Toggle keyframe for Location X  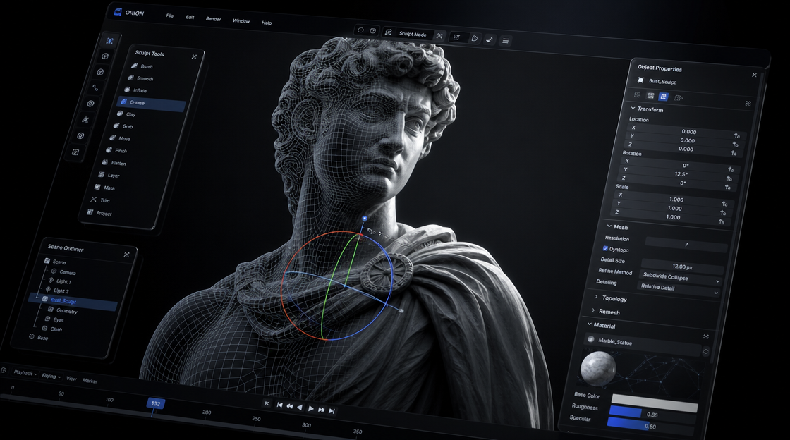click(737, 136)
